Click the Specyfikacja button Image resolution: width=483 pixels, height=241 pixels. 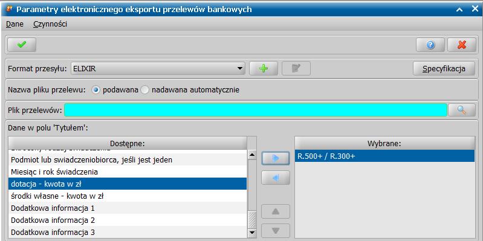tap(444, 69)
